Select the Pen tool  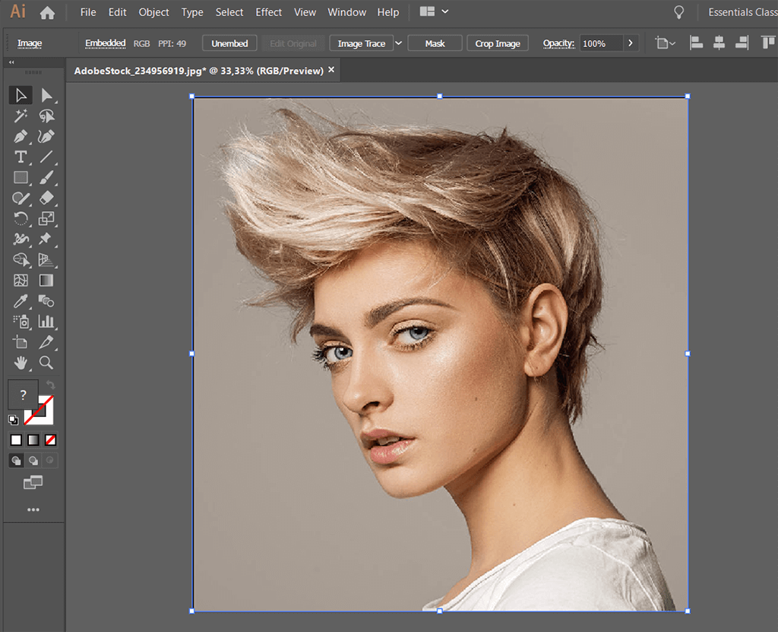pyautogui.click(x=21, y=137)
